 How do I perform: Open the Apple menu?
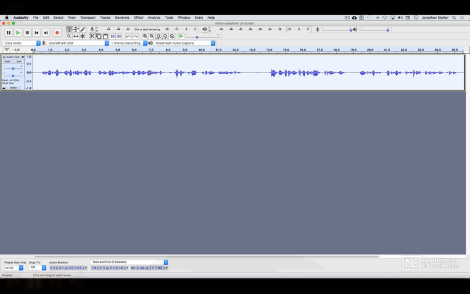[x=6, y=18]
